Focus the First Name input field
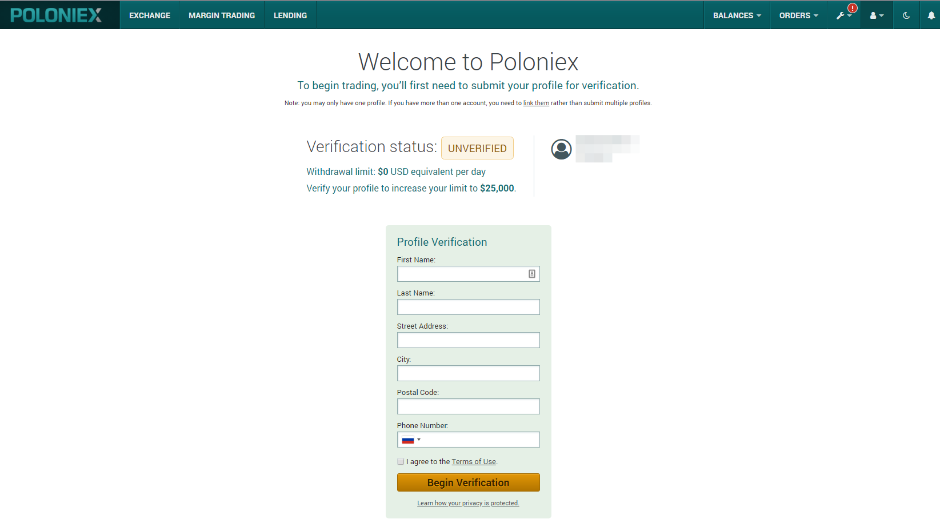This screenshot has width=940, height=523. [469, 274]
